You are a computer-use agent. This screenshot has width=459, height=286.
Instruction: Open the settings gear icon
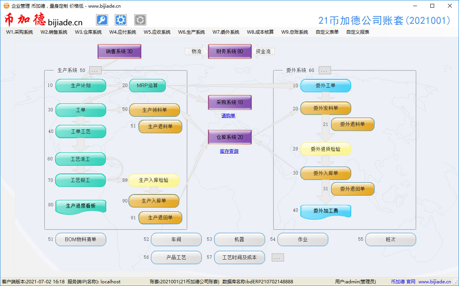tap(121, 20)
